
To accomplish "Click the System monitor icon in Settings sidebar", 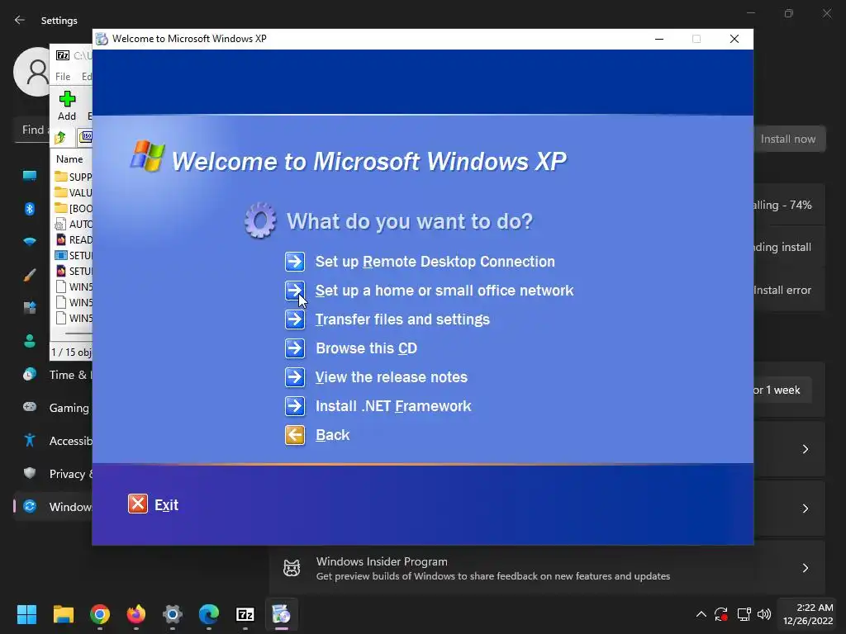I will pos(30,175).
